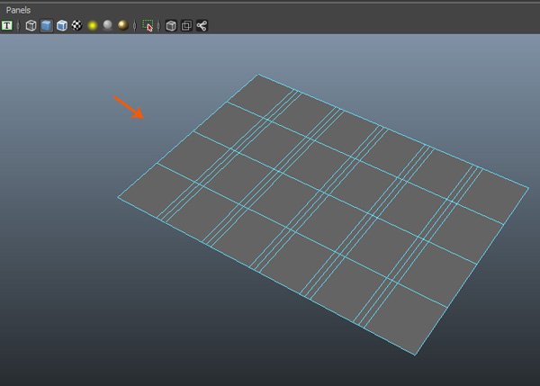Viewport: 540px width, 386px height.
Task: Toggle X-Ray Active Components overlapping squares
Action: coord(186,25)
